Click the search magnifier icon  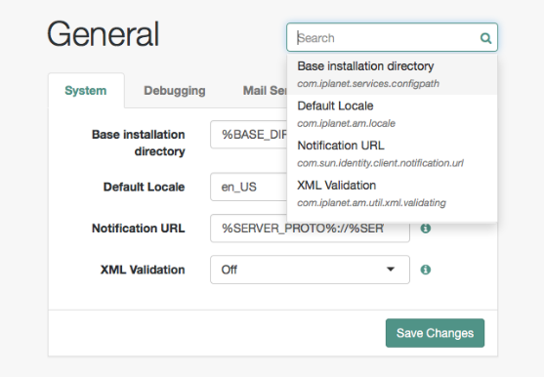click(485, 38)
